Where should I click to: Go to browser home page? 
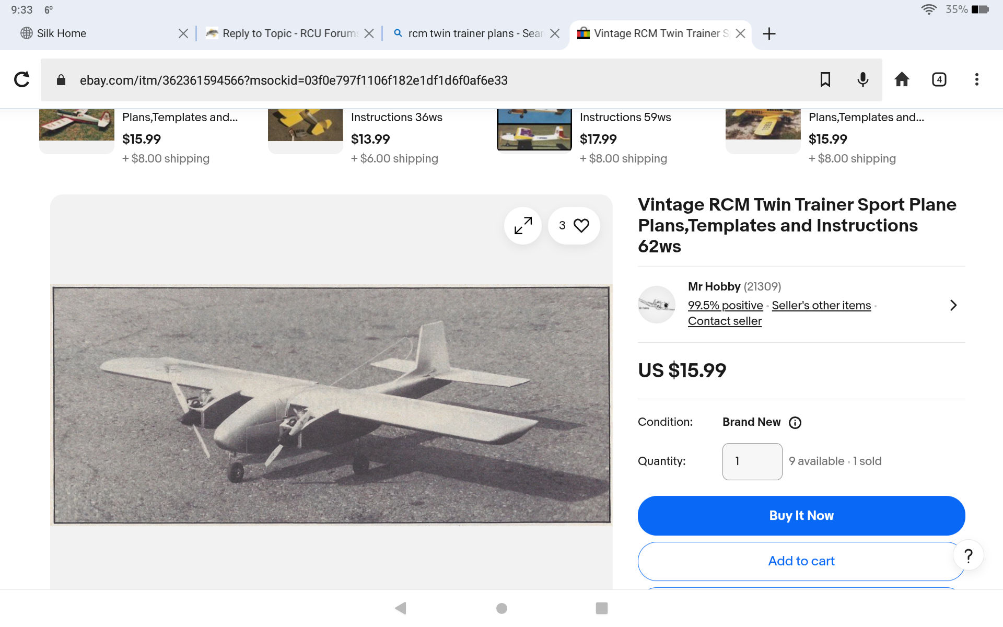point(902,79)
